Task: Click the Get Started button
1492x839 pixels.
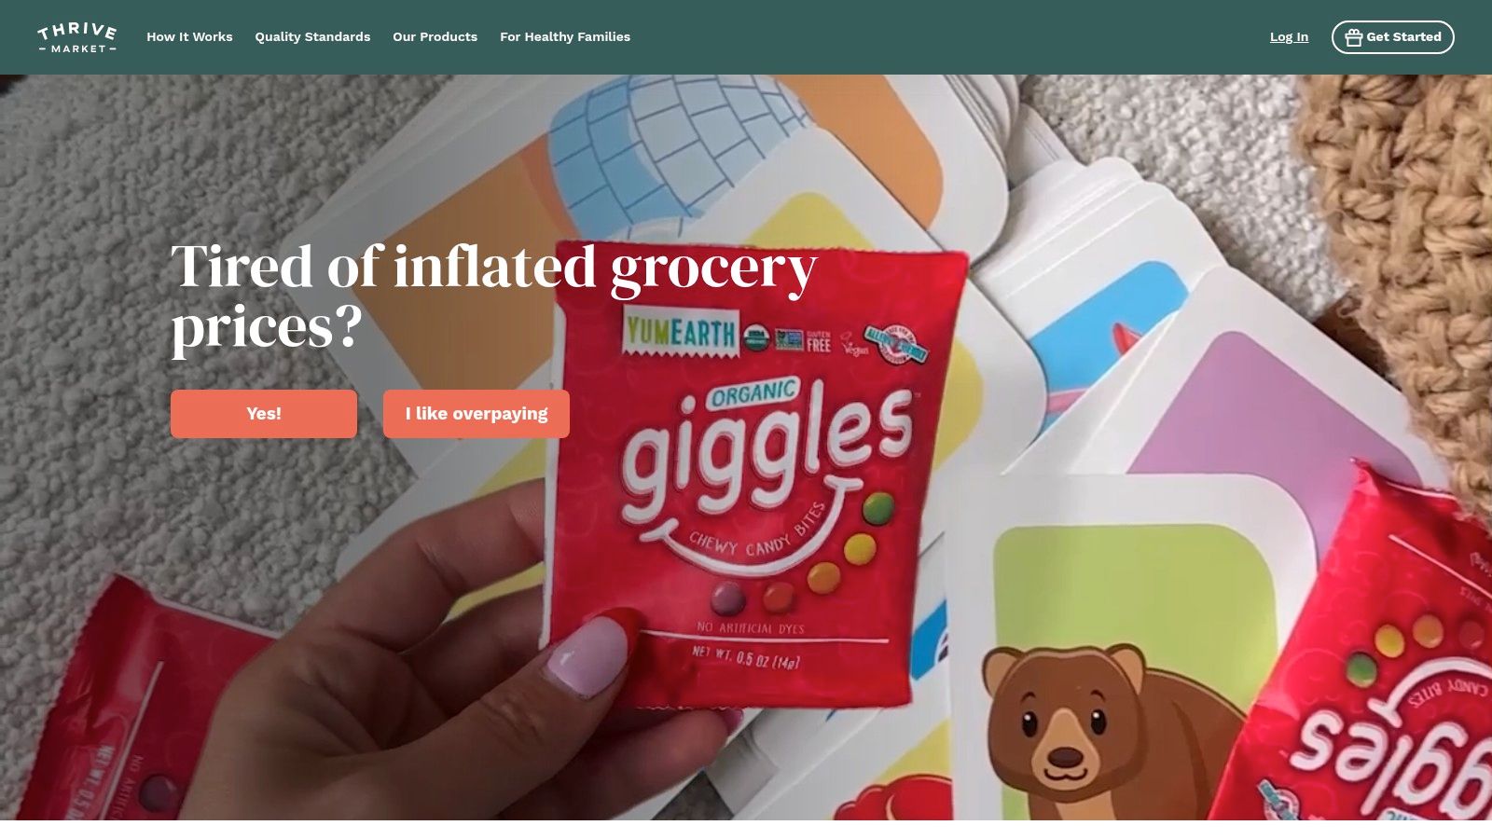Action: click(x=1392, y=37)
